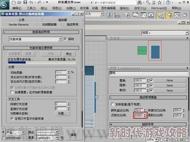
Task: Click the None map button for 置换
Action: (x=170, y=80)
